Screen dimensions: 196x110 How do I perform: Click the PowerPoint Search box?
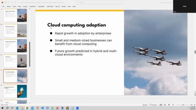click(x=99, y=2)
